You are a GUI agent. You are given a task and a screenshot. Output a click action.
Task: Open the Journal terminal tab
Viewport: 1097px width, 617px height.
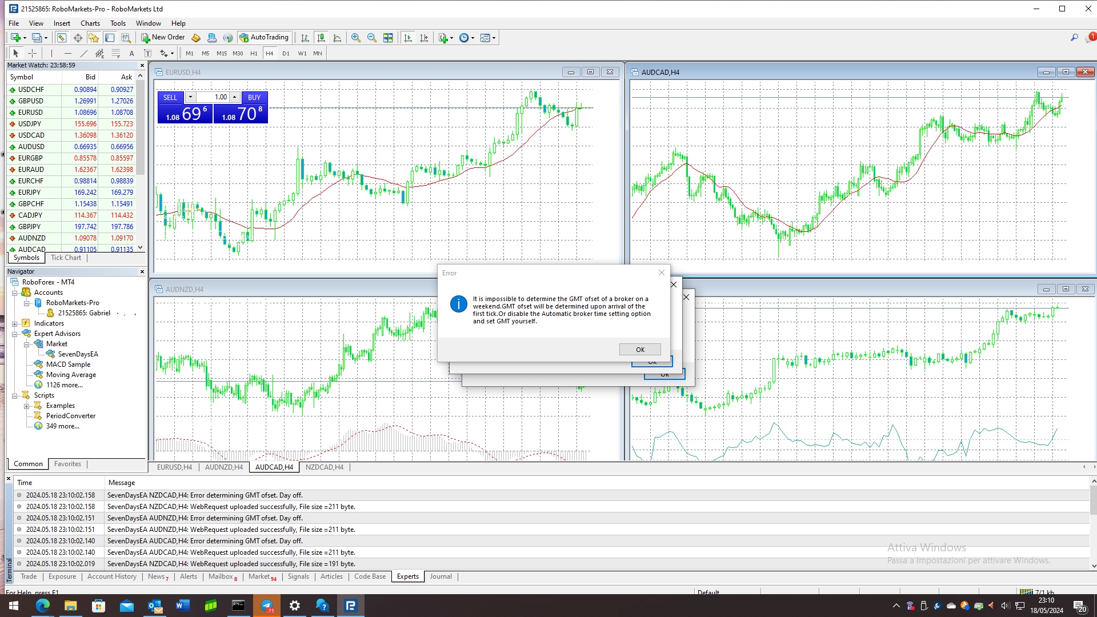coord(441,576)
